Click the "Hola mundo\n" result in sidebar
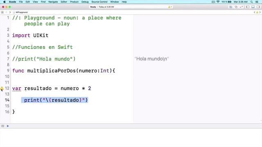Image resolution: width=262 pixels, height=147 pixels. [x=152, y=59]
